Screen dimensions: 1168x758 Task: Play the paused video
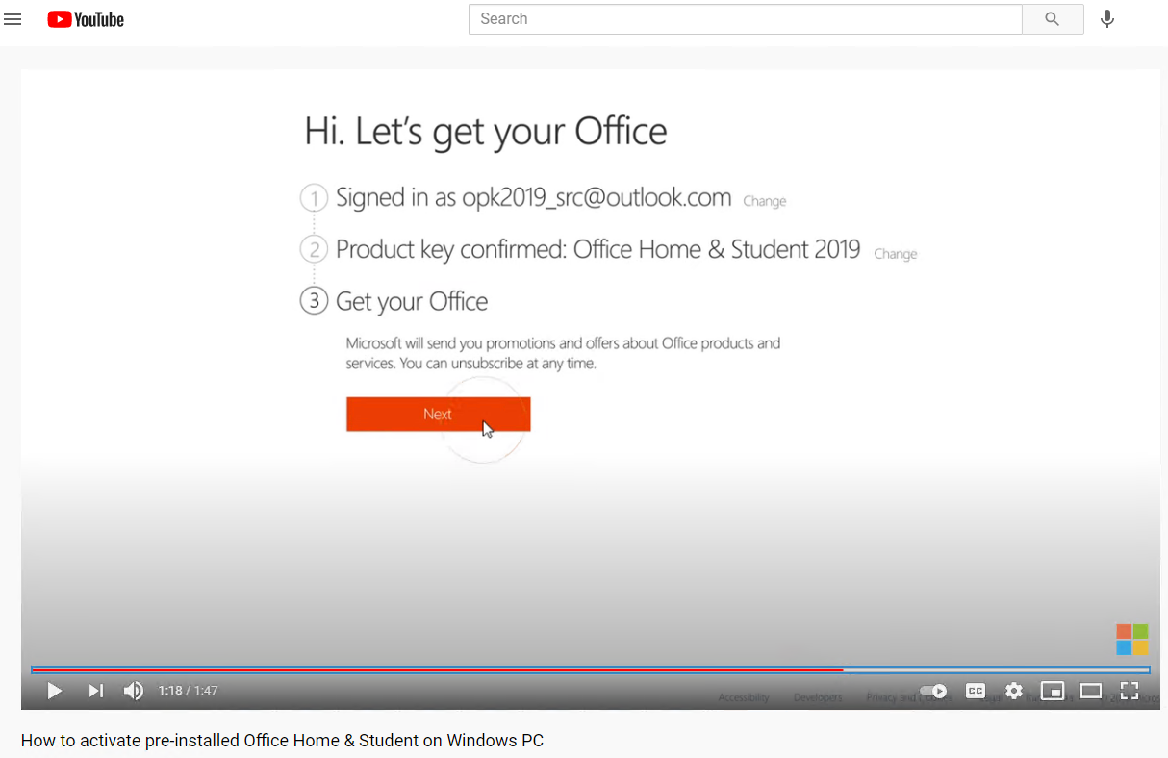tap(55, 691)
